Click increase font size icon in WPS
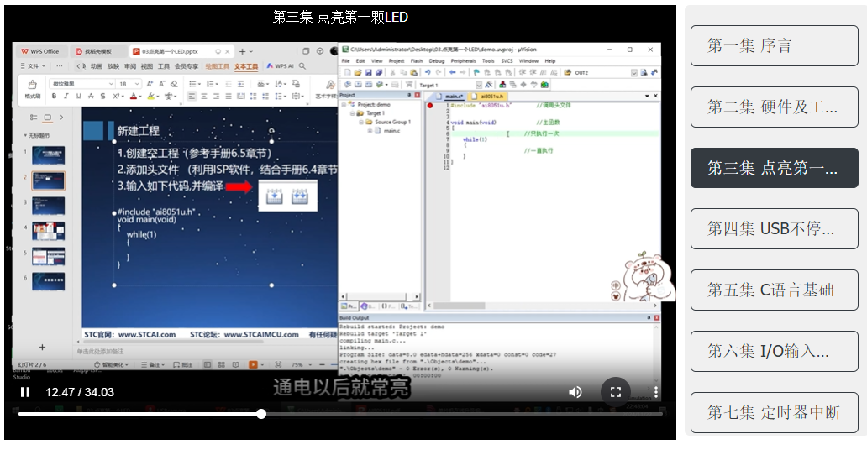 click(x=150, y=84)
